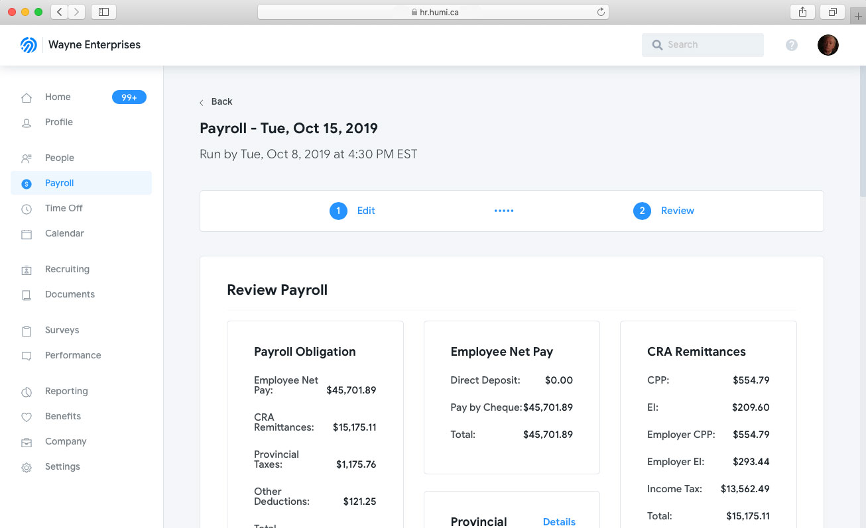Show browser sidebar via toolbar toggle
Screen dimensions: 866x528
pyautogui.click(x=103, y=11)
